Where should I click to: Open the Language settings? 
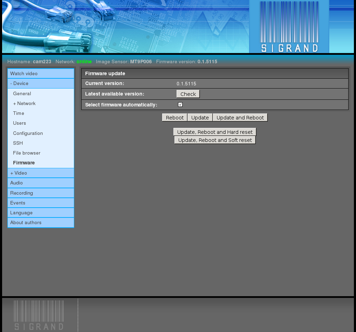point(21,213)
